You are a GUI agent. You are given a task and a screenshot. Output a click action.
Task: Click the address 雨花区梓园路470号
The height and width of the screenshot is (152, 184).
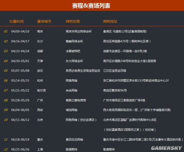(x=116, y=41)
